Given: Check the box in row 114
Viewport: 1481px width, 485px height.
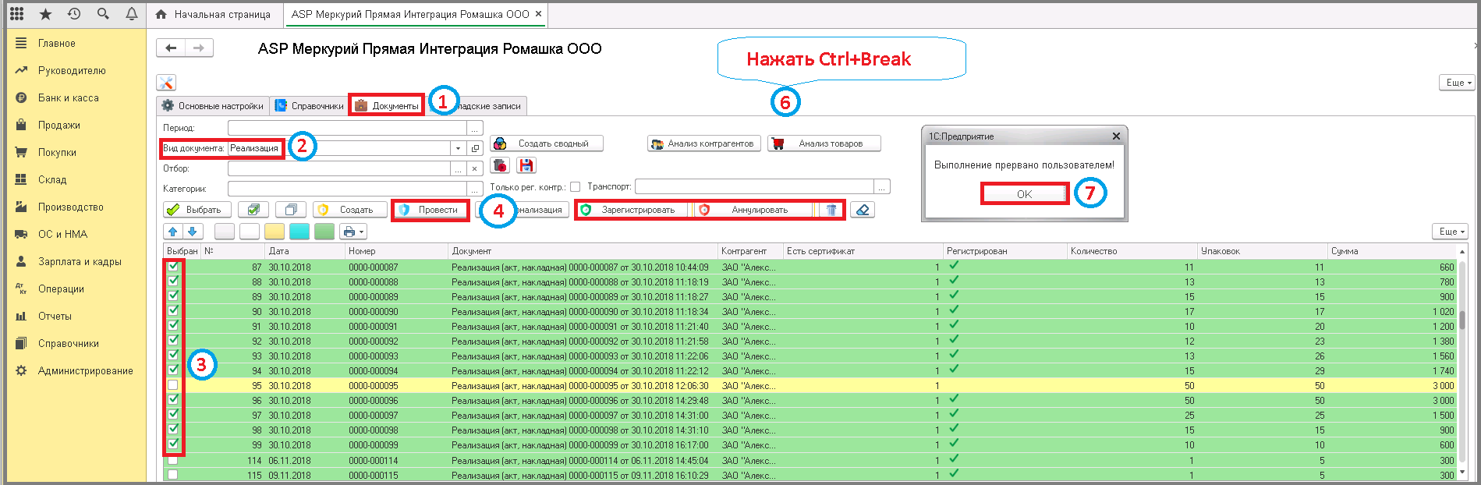Looking at the screenshot, I should coord(173,460).
